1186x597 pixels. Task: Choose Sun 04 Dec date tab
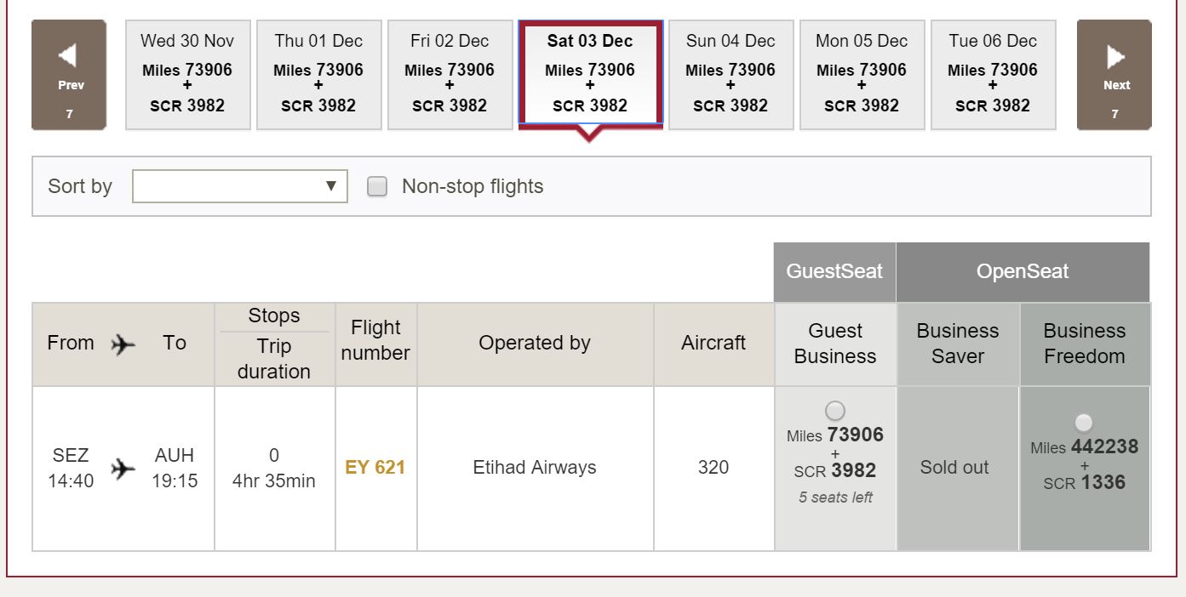point(731,75)
